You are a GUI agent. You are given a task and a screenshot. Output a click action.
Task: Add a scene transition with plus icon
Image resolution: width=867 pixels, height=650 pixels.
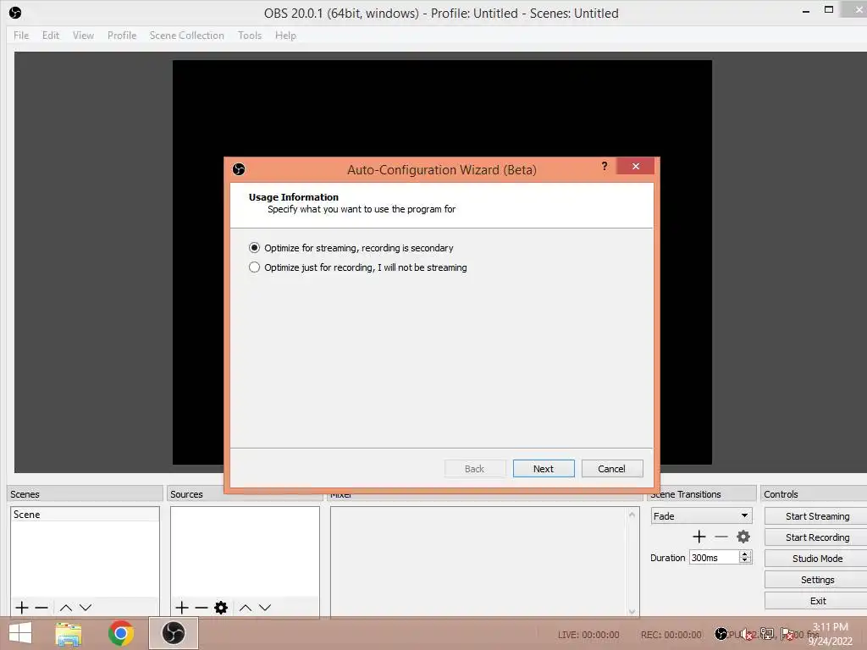coord(699,537)
